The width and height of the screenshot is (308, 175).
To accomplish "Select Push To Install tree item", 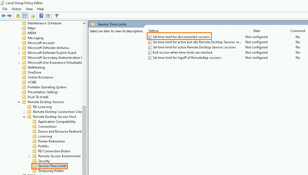I will coord(38,97).
